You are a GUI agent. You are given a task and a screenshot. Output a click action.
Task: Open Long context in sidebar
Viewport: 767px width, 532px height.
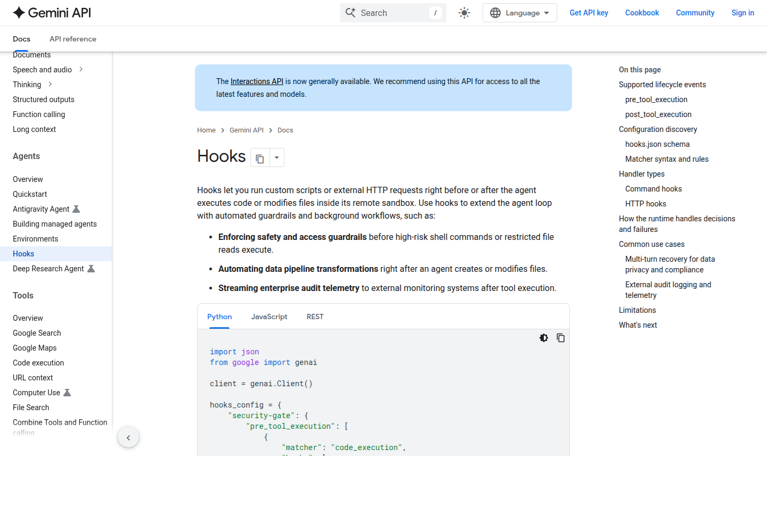click(34, 129)
